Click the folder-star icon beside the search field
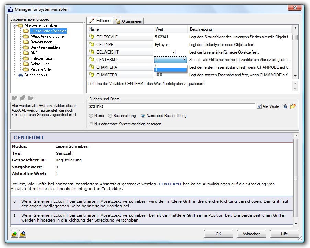This screenshot has width=310, height=248. 293,106
